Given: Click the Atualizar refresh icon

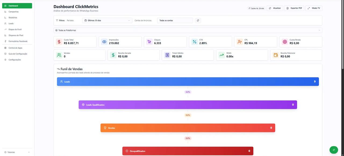Looking at the screenshot, I should click(x=270, y=8).
